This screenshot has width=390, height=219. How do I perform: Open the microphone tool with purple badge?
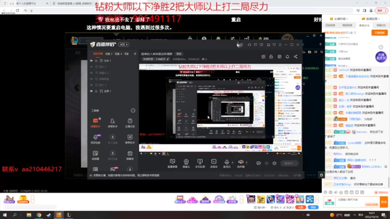(96, 139)
